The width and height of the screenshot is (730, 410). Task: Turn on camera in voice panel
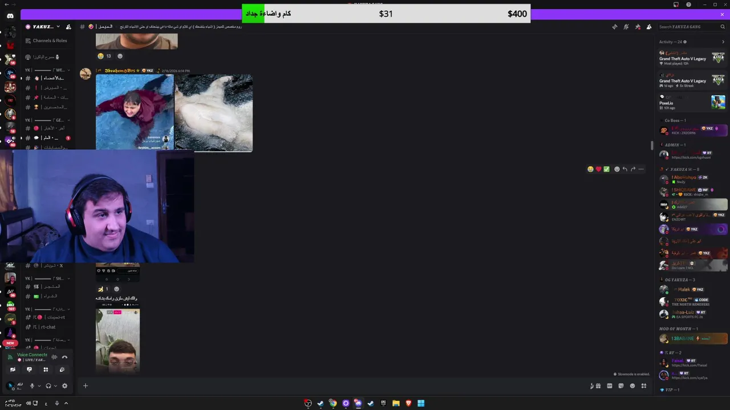(13, 370)
